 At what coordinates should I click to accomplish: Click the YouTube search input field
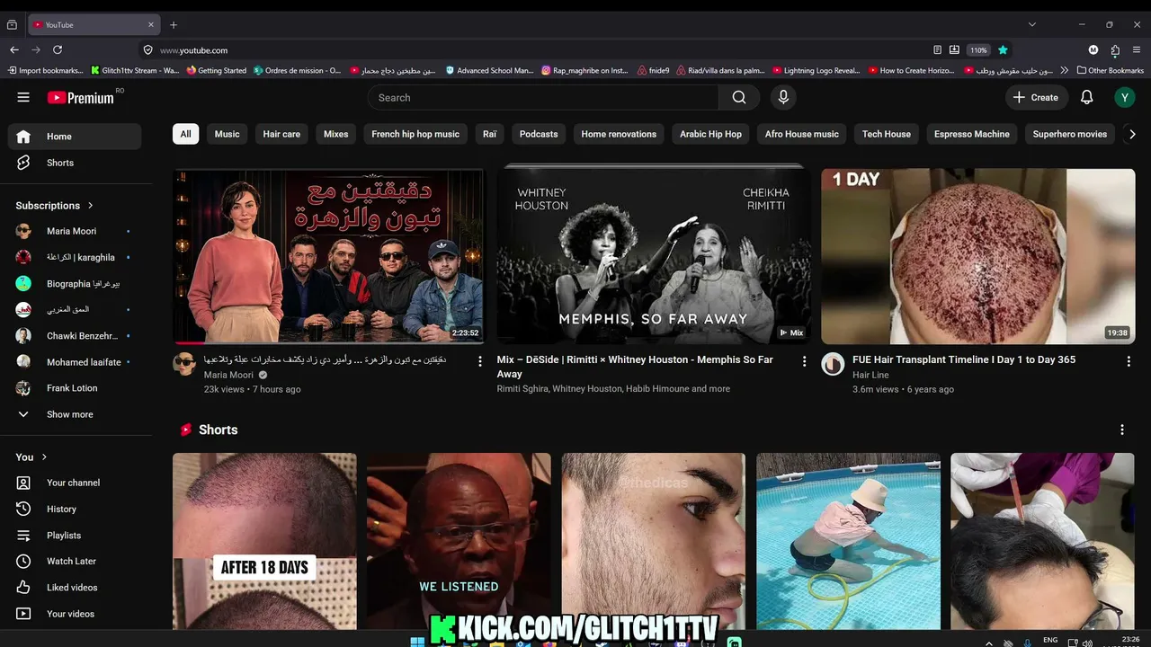pyautogui.click(x=543, y=97)
